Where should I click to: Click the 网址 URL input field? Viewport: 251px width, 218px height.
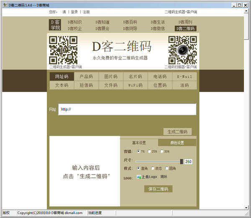tap(127, 109)
